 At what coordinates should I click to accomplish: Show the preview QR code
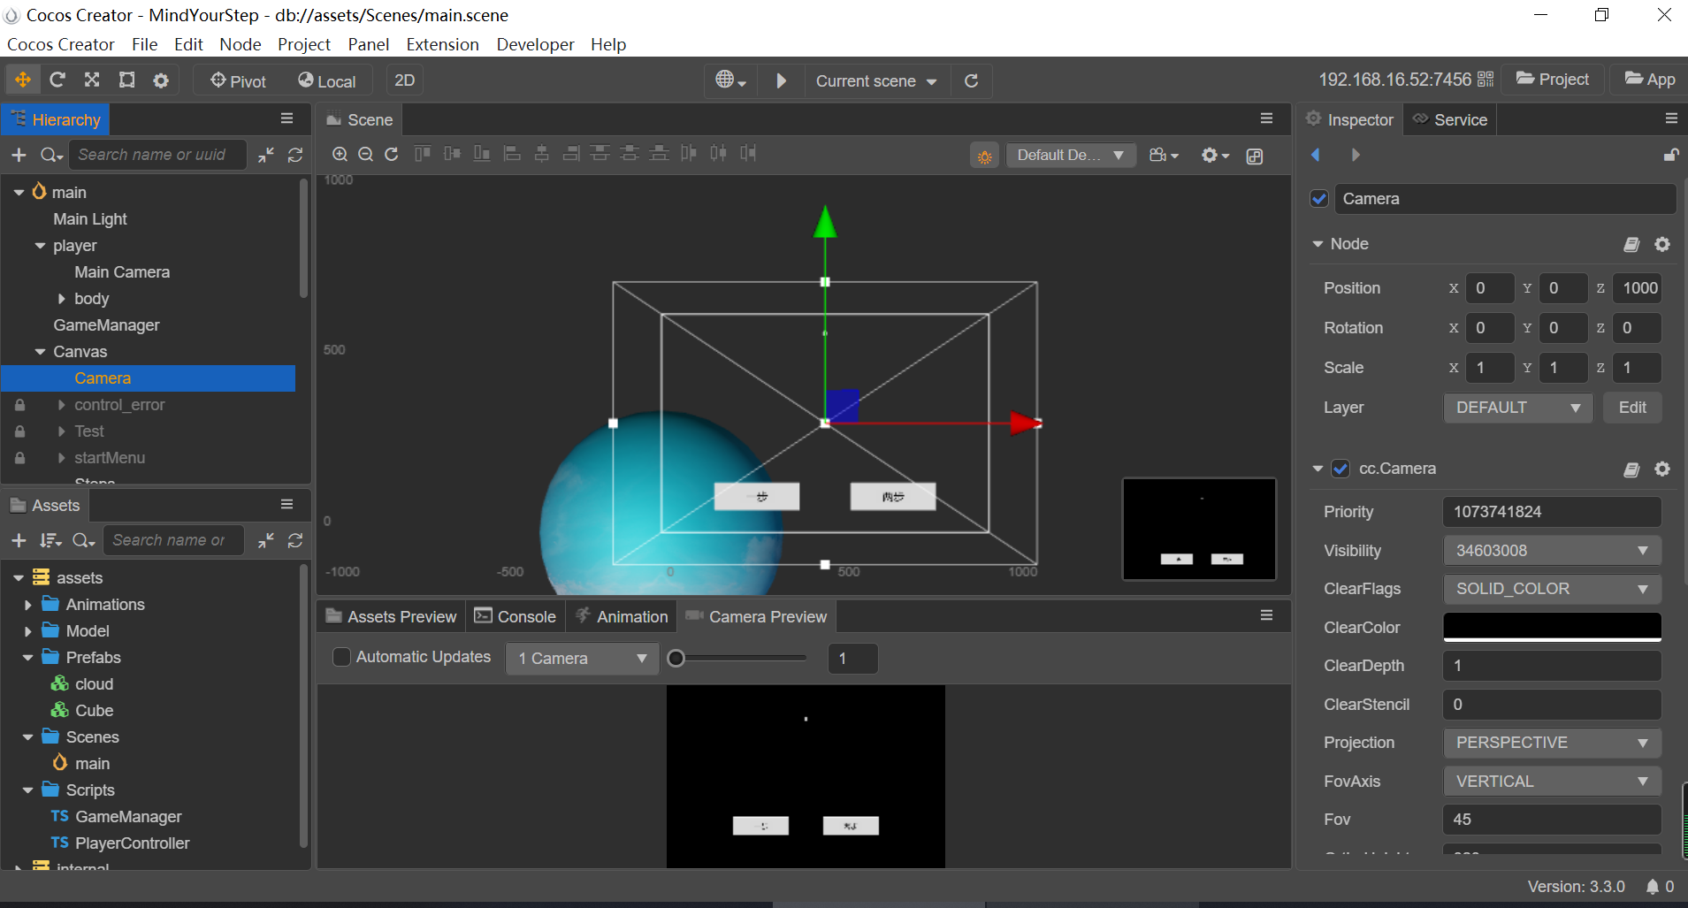[1486, 80]
